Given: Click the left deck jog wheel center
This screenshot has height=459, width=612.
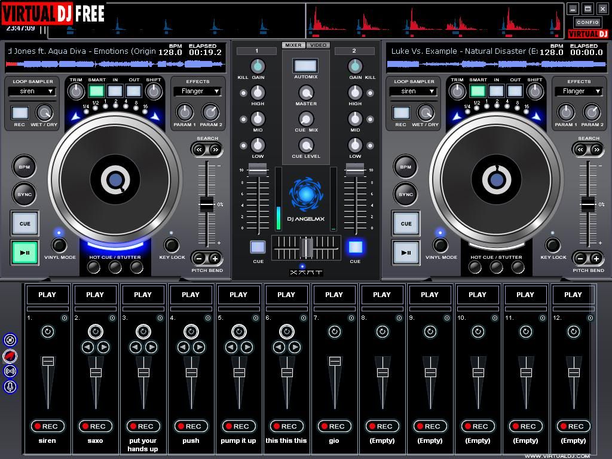Looking at the screenshot, I should point(115,180).
